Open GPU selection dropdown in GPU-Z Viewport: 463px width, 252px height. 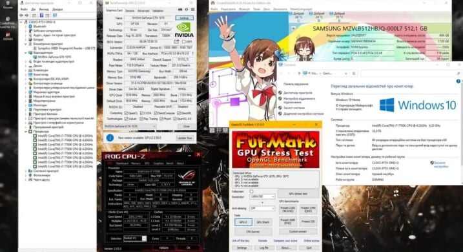point(130,126)
